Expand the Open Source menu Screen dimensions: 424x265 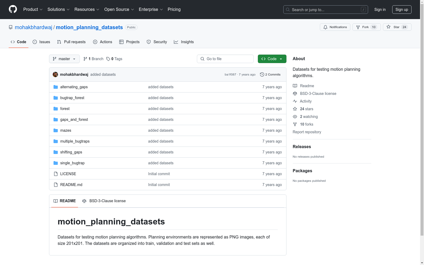coord(119,10)
